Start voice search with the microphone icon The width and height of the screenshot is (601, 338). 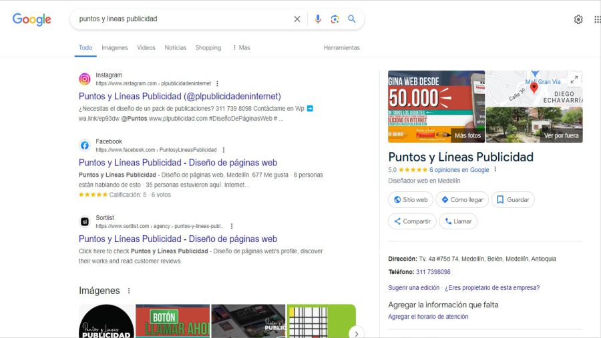coord(318,19)
